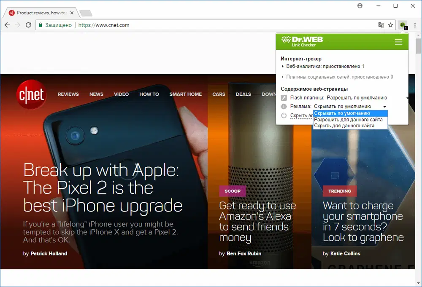Click the article summary about lifelong iPhone user

coord(100,232)
